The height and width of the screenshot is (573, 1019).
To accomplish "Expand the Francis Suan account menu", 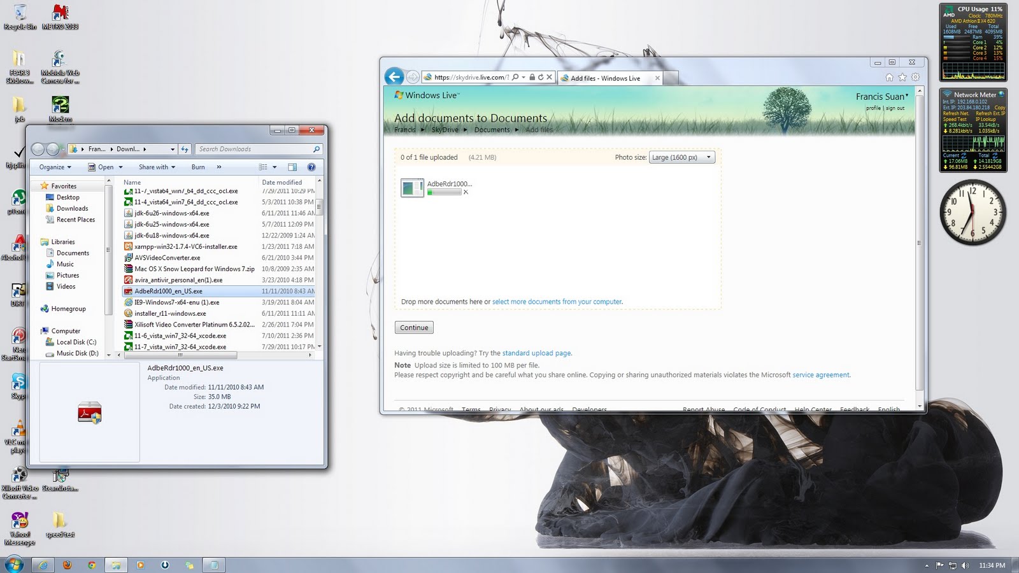I will (x=881, y=97).
